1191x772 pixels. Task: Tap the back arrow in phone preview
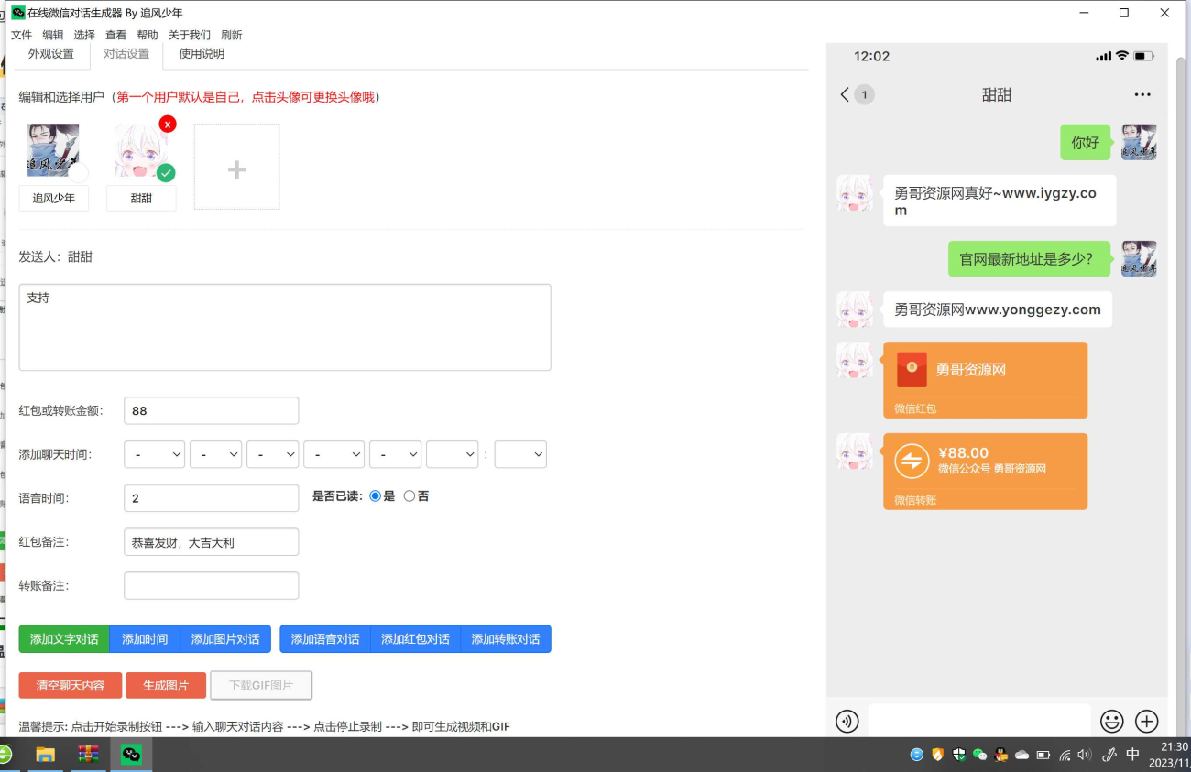845,94
